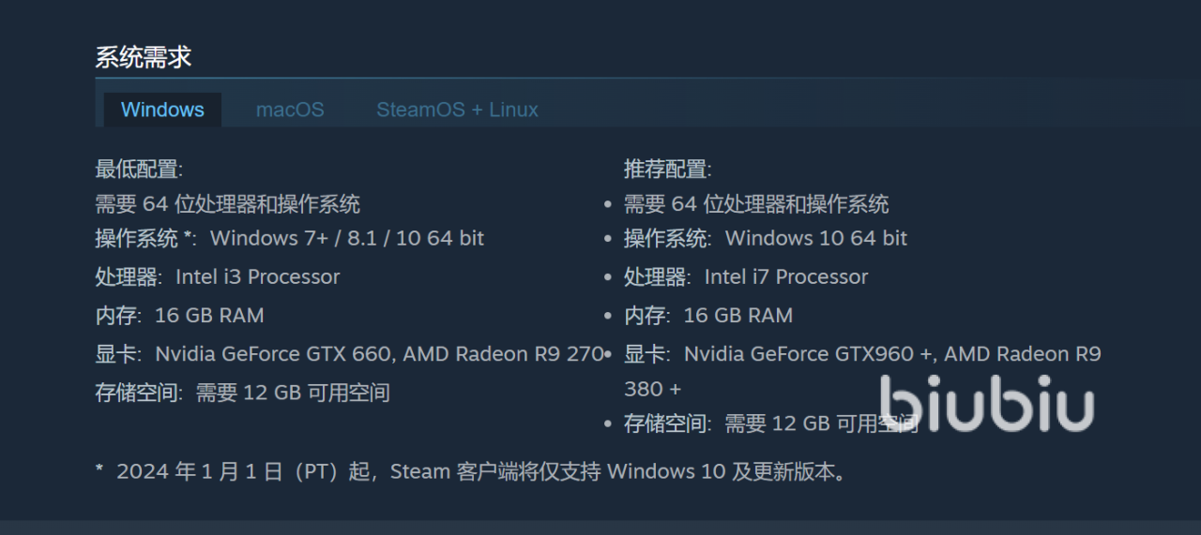Image resolution: width=1201 pixels, height=535 pixels.
Task: Click the biubiu watermark logo
Action: coord(986,403)
